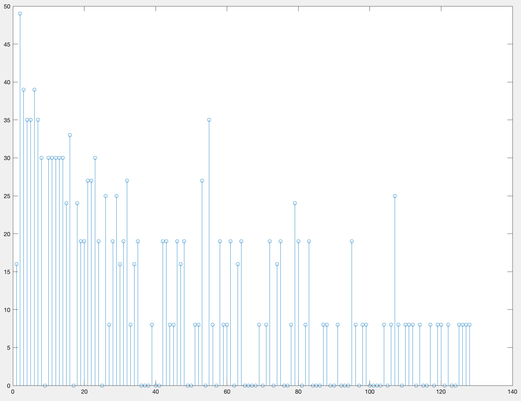The image size is (521, 401).
Task: Select the marker at x=79, value 24
Action: coord(295,203)
